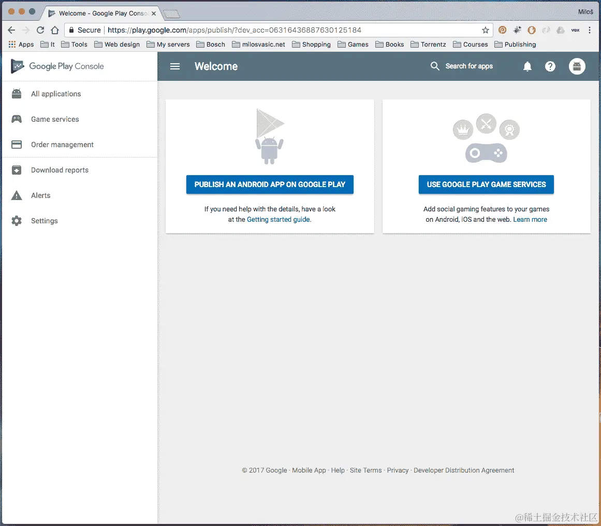Expand the It bookmarks folder

[x=48, y=45]
